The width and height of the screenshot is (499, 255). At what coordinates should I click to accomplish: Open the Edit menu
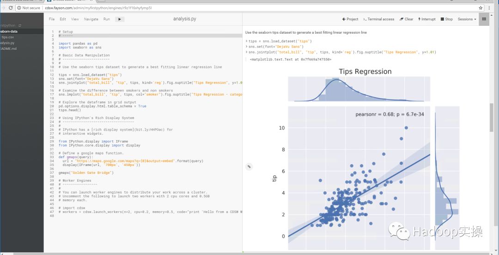63,19
